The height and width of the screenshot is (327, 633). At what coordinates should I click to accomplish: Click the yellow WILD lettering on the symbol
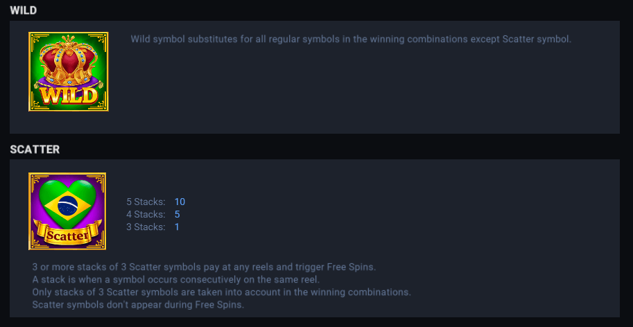coord(68,94)
